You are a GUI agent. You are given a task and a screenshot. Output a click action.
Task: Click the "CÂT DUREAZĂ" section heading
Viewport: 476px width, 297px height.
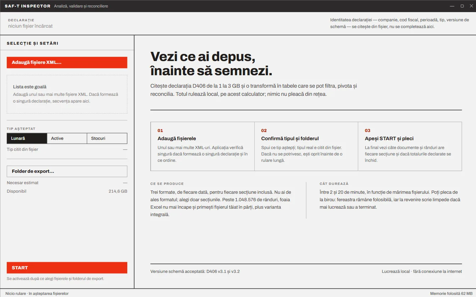tap(334, 184)
